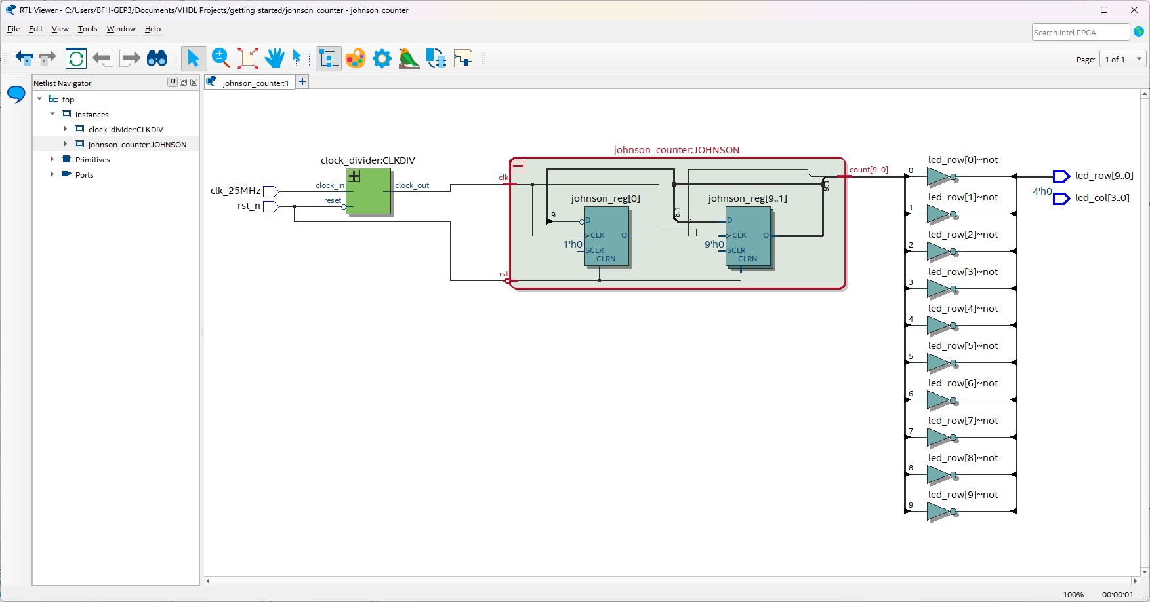Image resolution: width=1150 pixels, height=602 pixels.
Task: Open color settings palette icon
Action: tap(356, 58)
